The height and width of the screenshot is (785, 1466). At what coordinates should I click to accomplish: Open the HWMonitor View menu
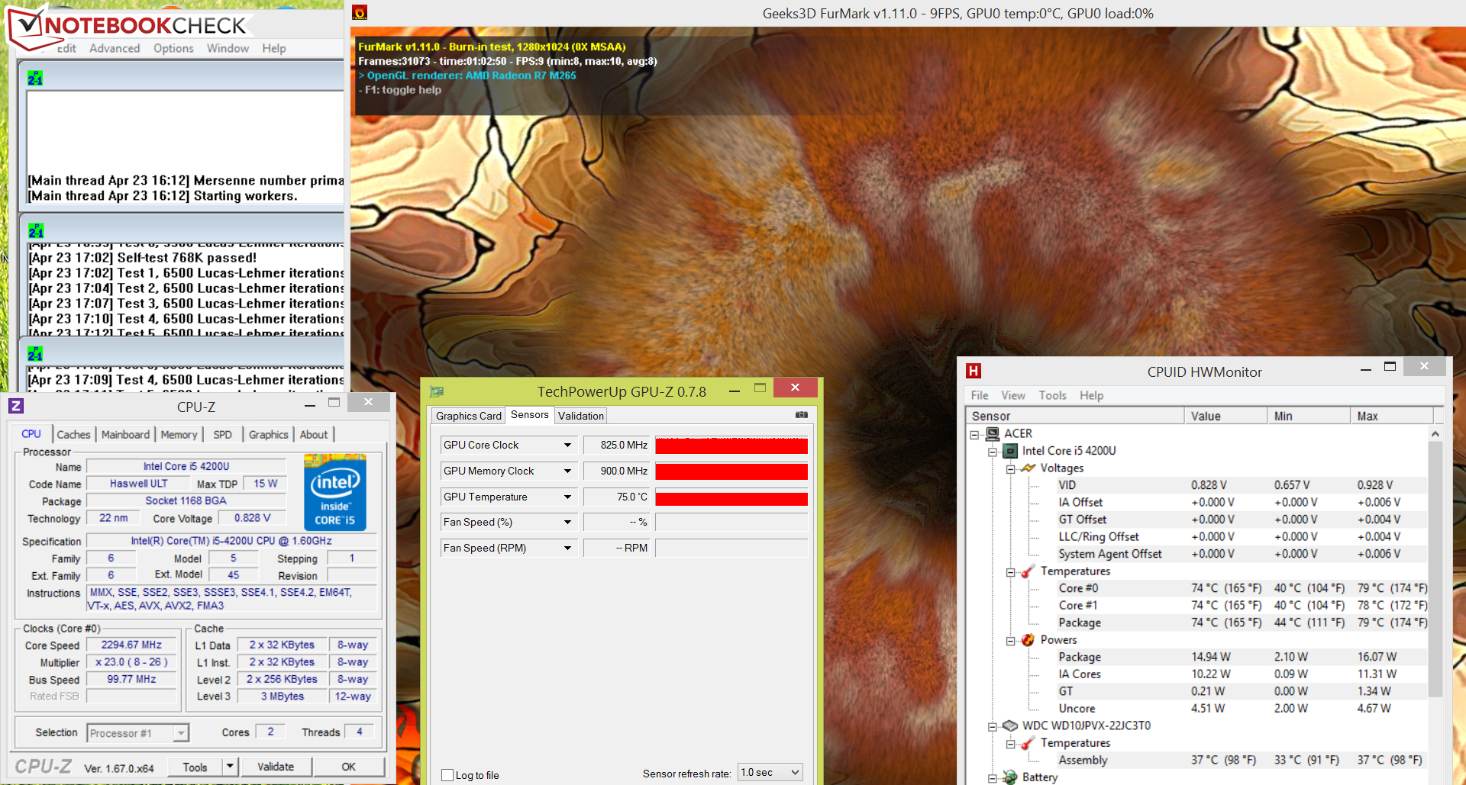[x=1013, y=395]
